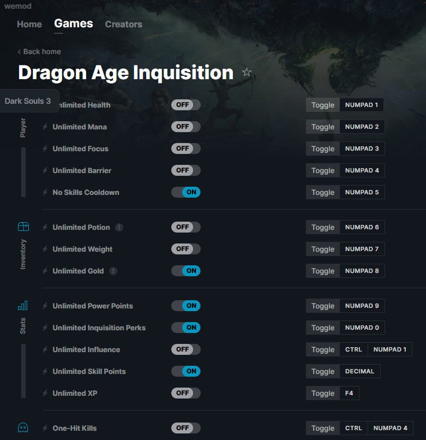The height and width of the screenshot is (440, 426).
Task: Click the info icon next to Unlimited Gold
Action: pyautogui.click(x=113, y=271)
